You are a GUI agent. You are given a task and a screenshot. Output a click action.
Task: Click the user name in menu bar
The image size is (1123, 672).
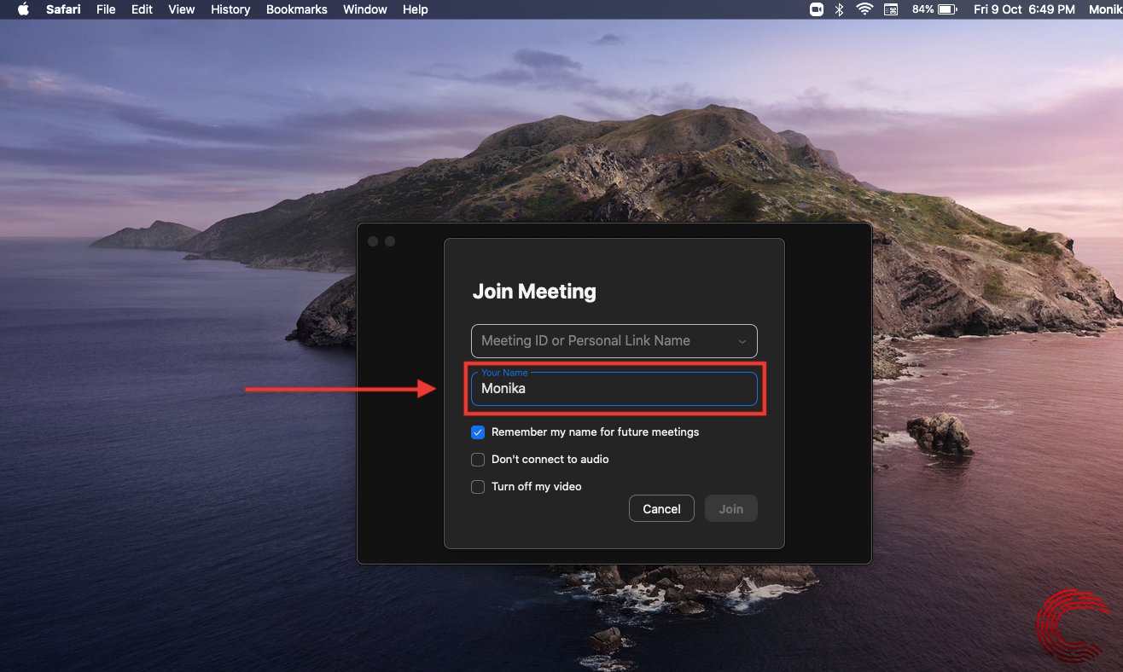coord(1106,9)
